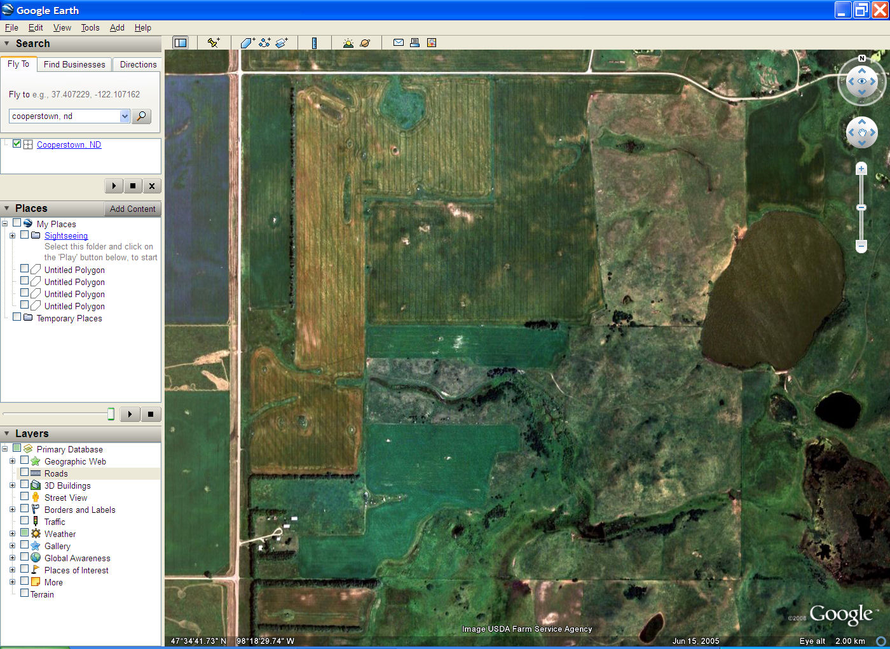The height and width of the screenshot is (649, 890).
Task: Enable the Terrain layer checkbox
Action: [x=25, y=593]
